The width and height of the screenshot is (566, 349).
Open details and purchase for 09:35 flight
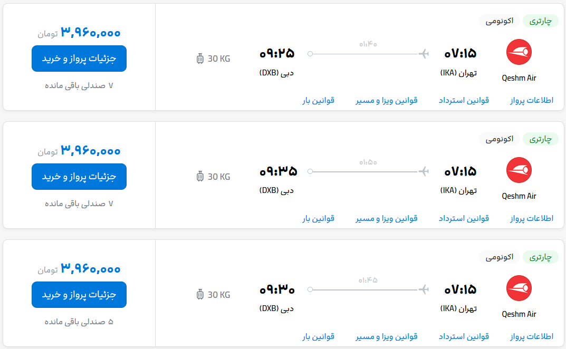point(79,177)
